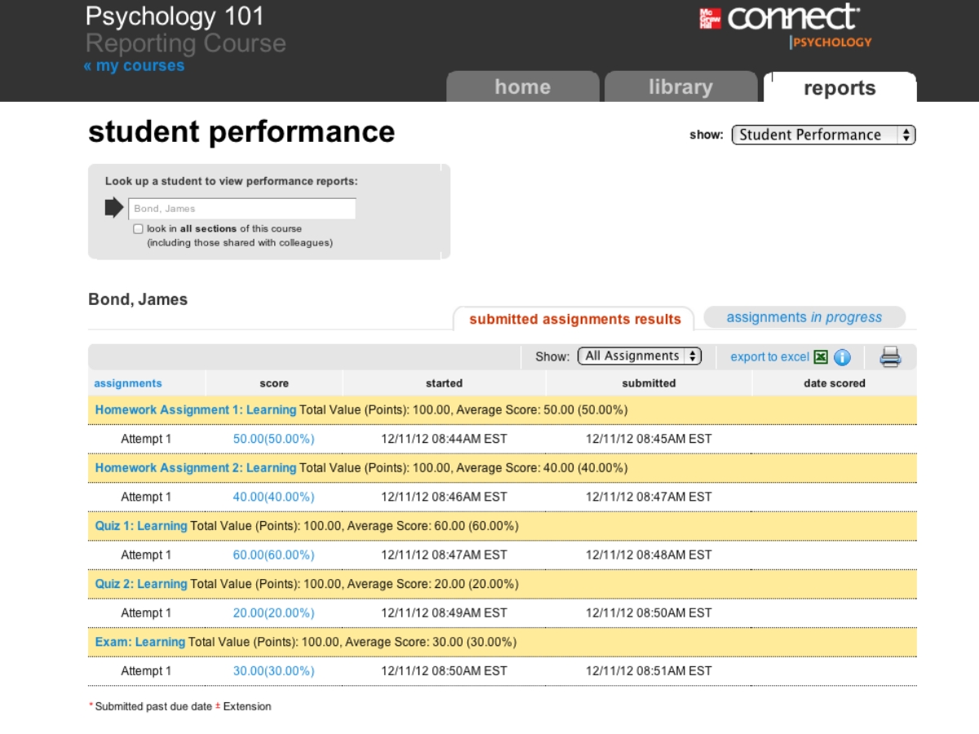Click started time 12/11/12 08:46AM EST
The height and width of the screenshot is (734, 979).
[444, 497]
